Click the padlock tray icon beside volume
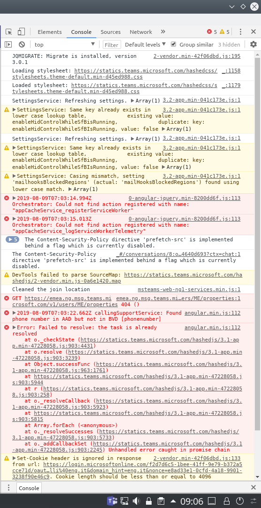The image size is (261, 508). click(148, 501)
